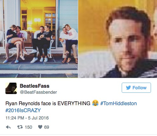This screenshot has height=136, width=157.
Task: Open the BeatlesFass profile avatar
Action: [11, 88]
